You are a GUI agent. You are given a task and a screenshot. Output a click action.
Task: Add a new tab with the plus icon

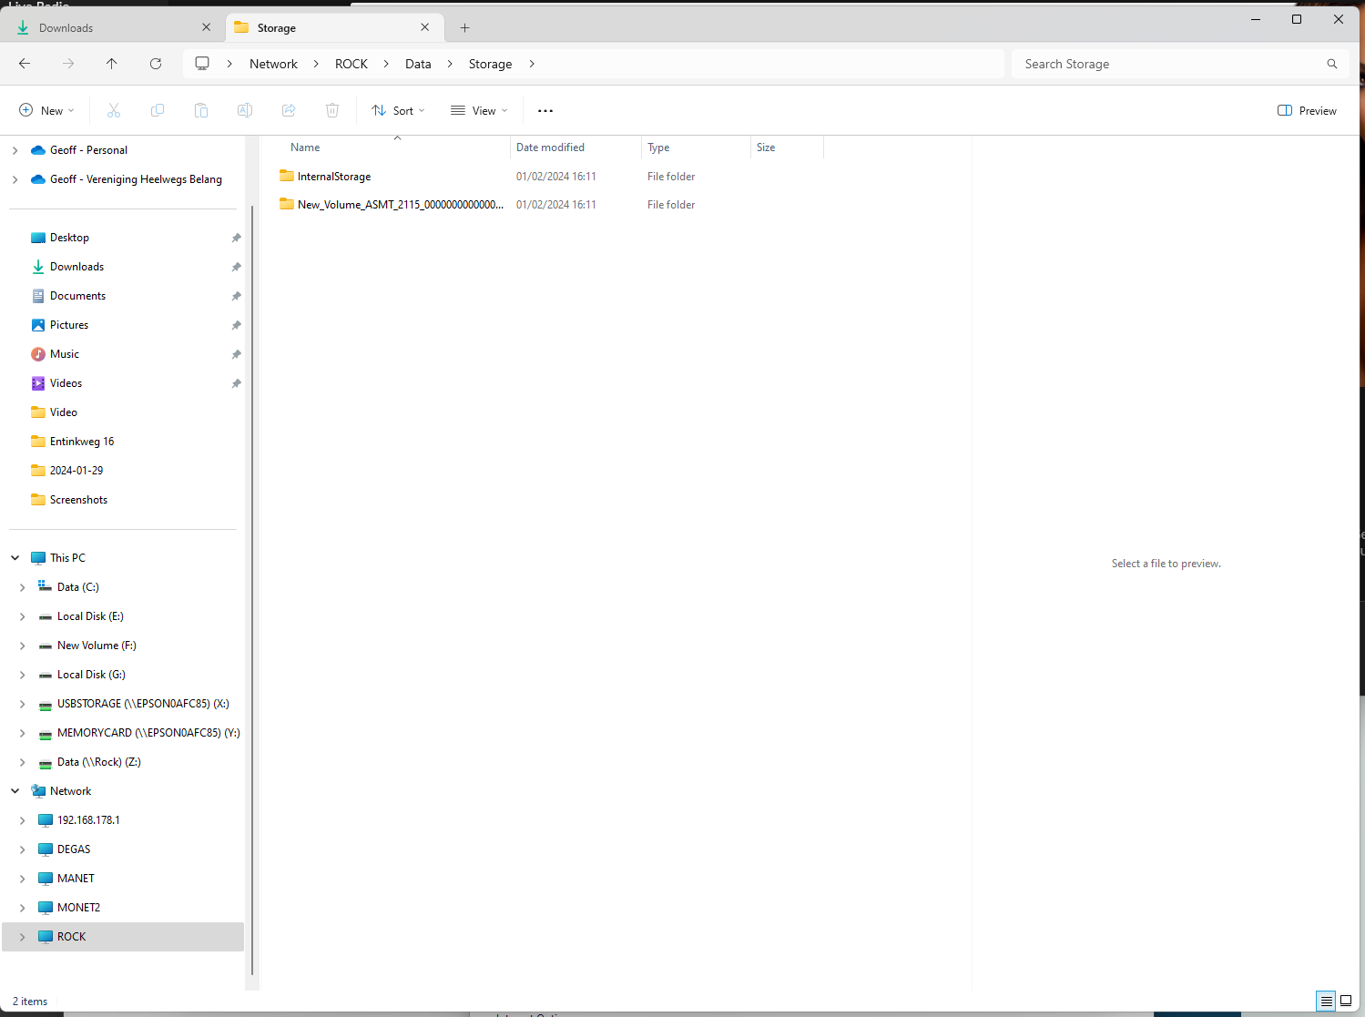(x=464, y=28)
